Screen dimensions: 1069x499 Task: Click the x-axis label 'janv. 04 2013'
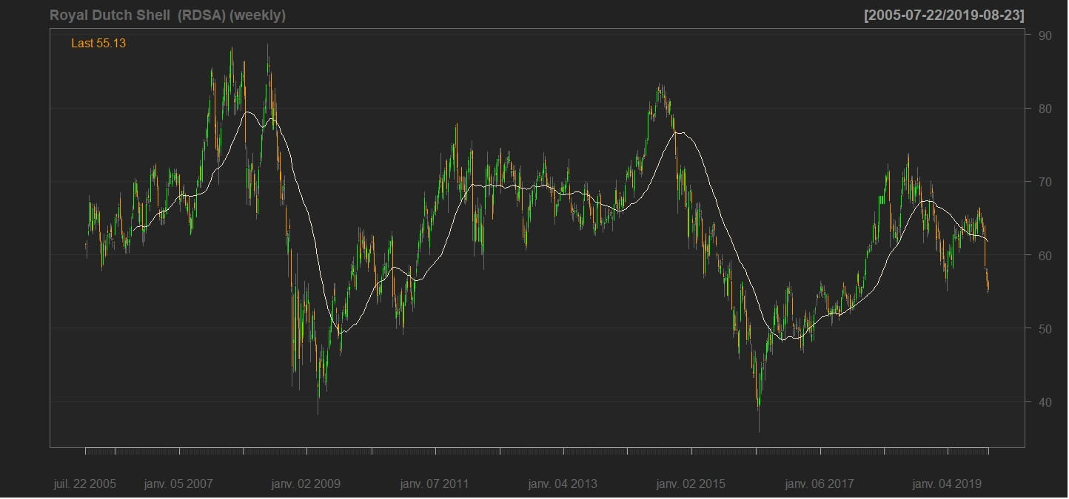tap(563, 484)
